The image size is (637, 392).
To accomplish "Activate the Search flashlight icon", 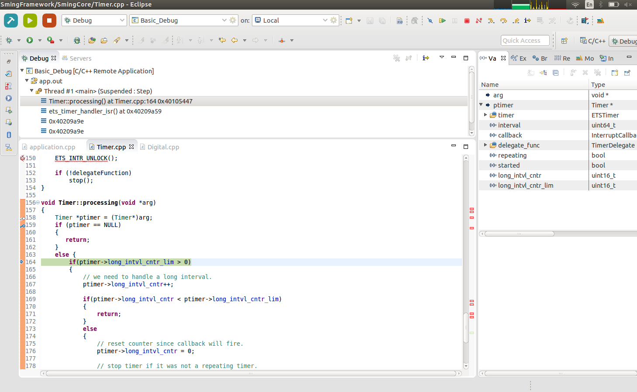I will (x=117, y=40).
